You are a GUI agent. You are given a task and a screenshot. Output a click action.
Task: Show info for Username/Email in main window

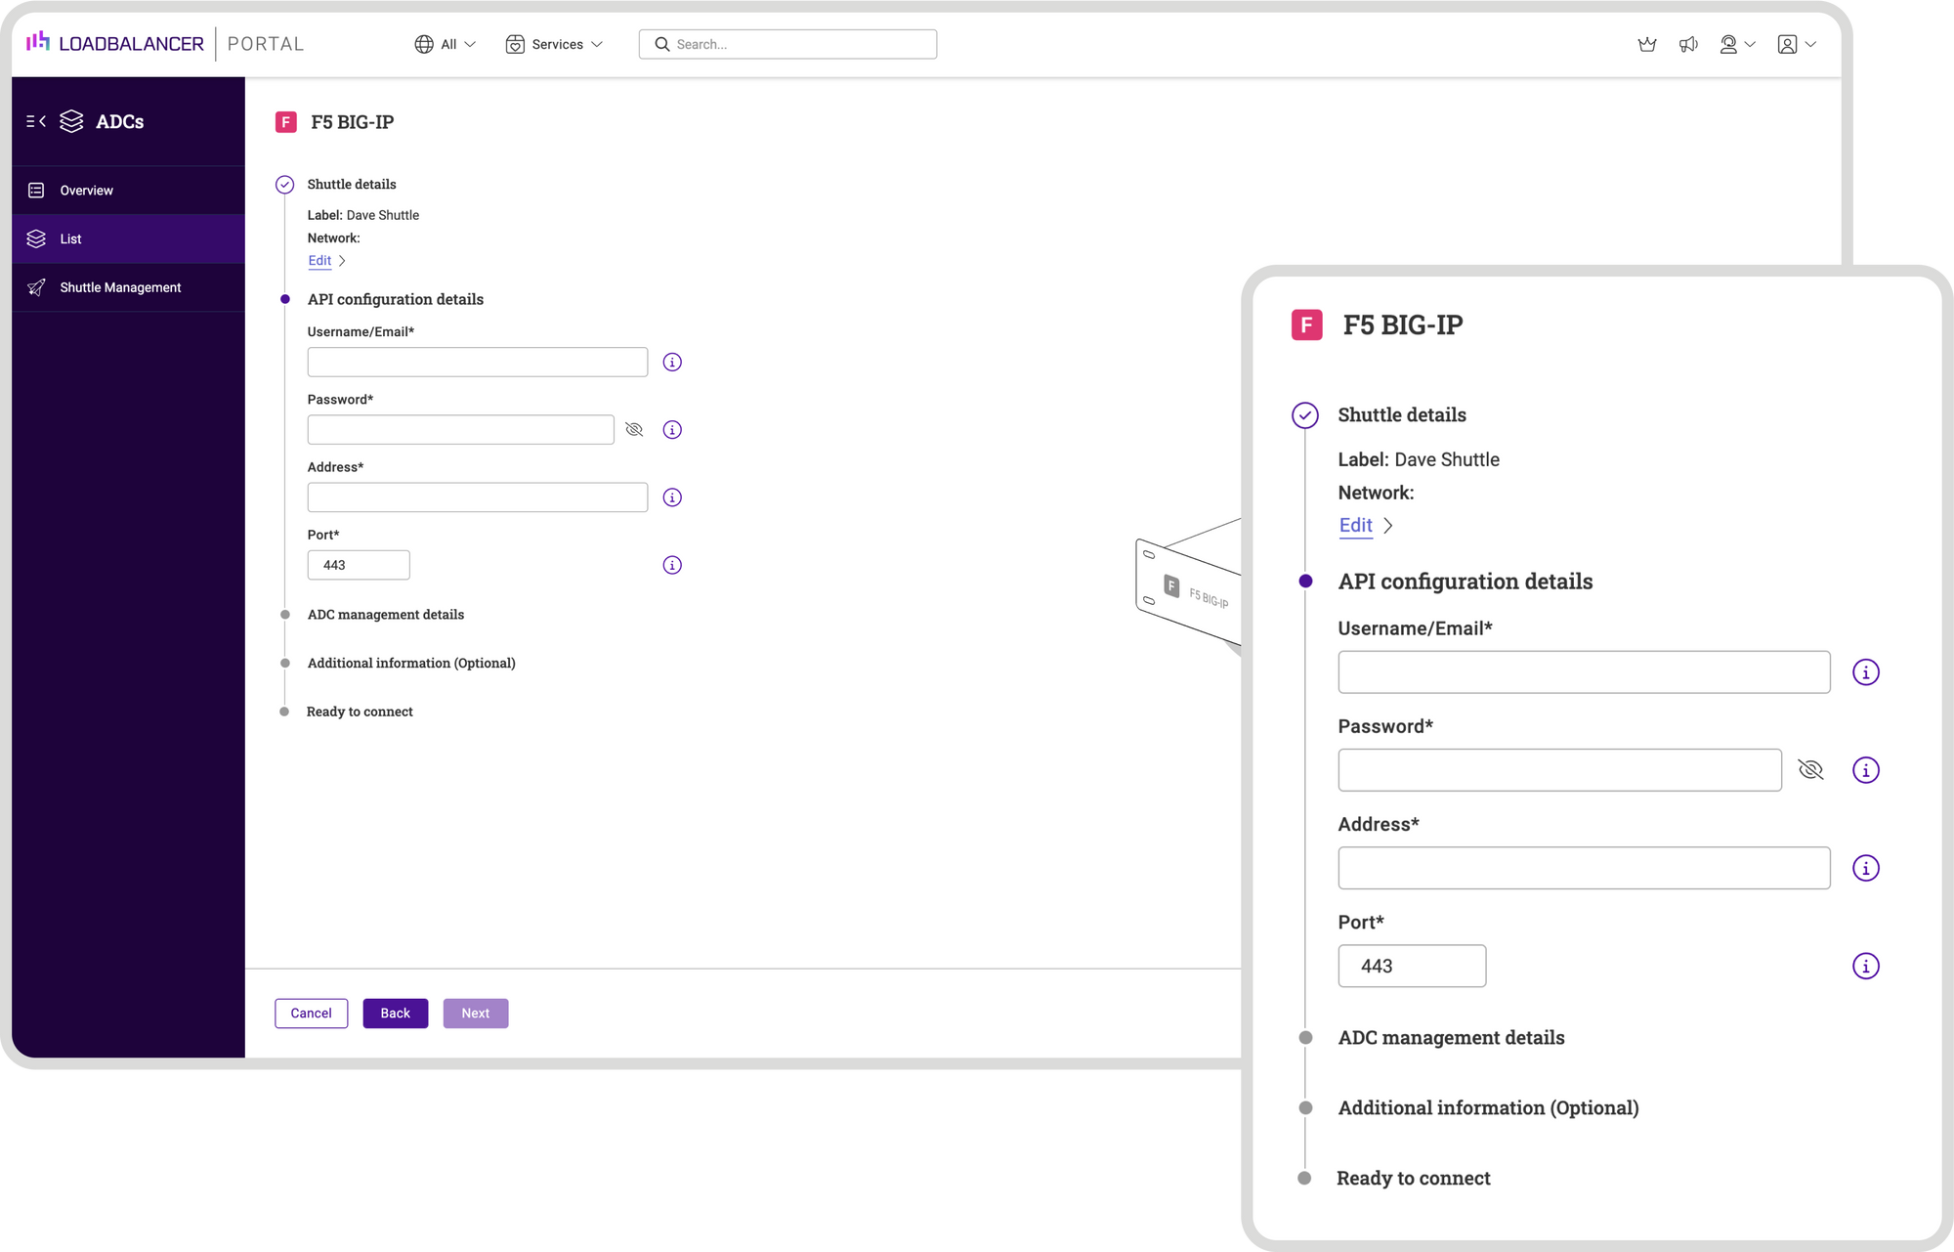point(672,362)
